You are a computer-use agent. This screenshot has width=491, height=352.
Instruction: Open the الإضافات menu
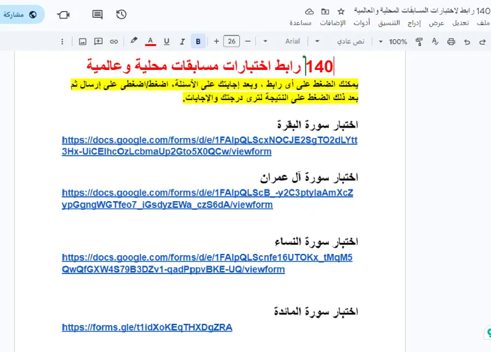click(333, 23)
